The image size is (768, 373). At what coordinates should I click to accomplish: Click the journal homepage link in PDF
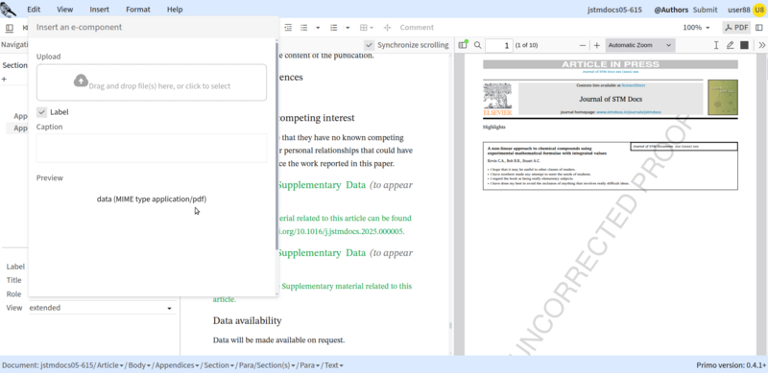(629, 112)
